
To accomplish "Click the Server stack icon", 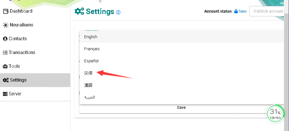I will click(5, 94).
